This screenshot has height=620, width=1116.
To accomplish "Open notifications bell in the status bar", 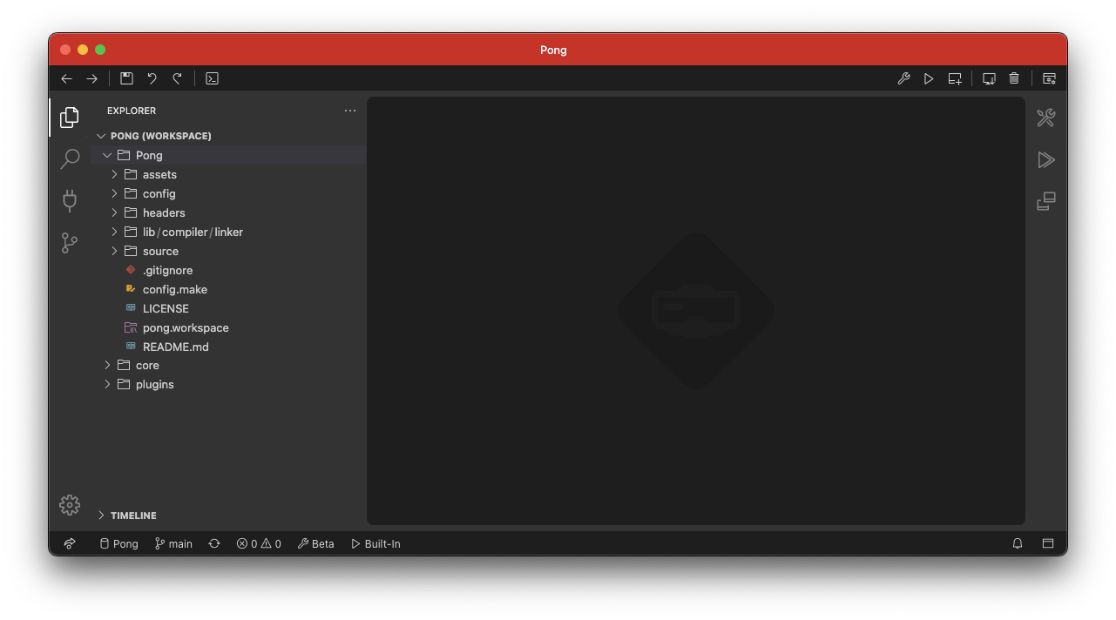I will click(1018, 543).
